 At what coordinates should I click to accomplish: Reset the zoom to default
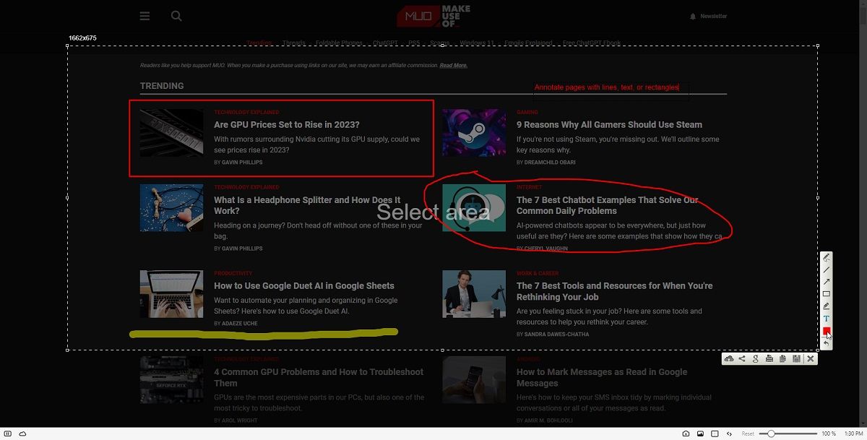click(747, 434)
